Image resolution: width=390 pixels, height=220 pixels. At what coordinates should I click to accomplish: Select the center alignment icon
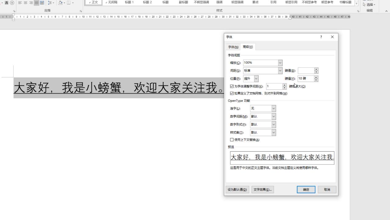(25, 3)
